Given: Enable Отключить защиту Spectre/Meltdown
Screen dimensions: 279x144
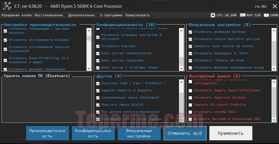Looking at the screenshot, I should 190,91.
